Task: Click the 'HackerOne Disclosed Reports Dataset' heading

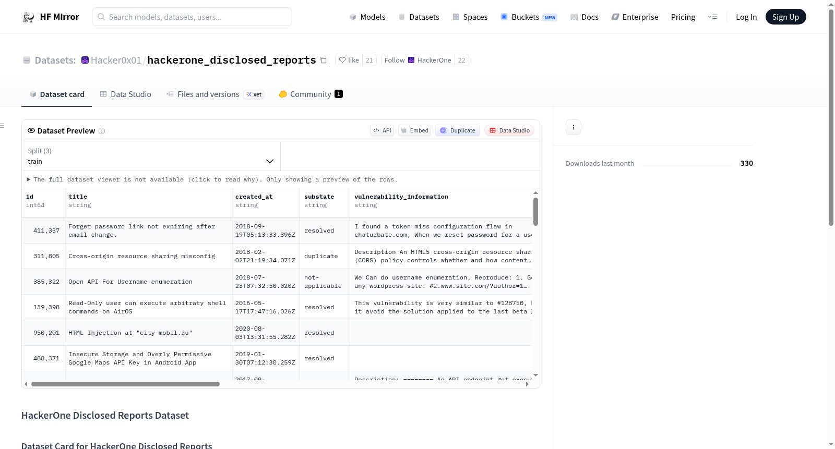Action: pyautogui.click(x=105, y=416)
